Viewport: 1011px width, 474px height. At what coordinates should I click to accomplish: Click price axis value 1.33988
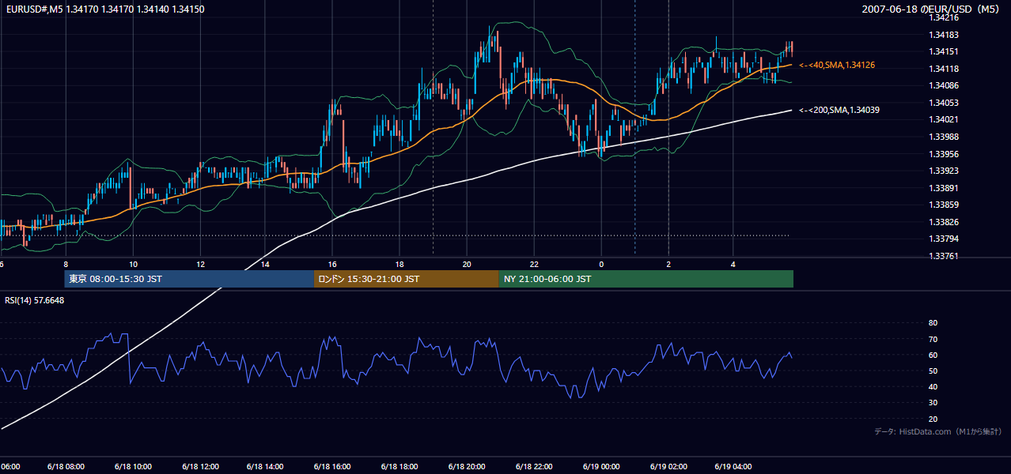point(943,137)
